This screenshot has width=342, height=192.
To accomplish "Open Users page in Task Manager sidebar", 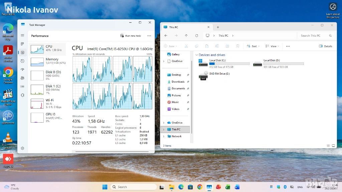I will tap(22, 78).
